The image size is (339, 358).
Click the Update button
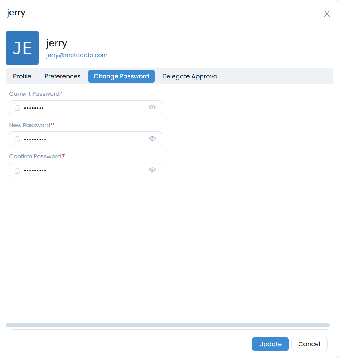[270, 344]
